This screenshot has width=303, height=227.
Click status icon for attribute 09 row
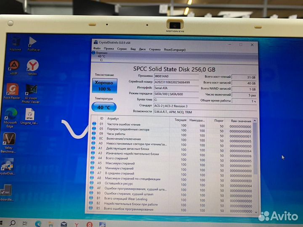94,133
